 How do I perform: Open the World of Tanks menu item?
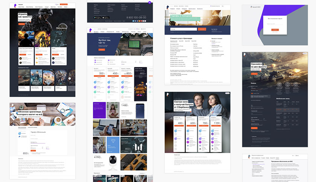[21, 7]
